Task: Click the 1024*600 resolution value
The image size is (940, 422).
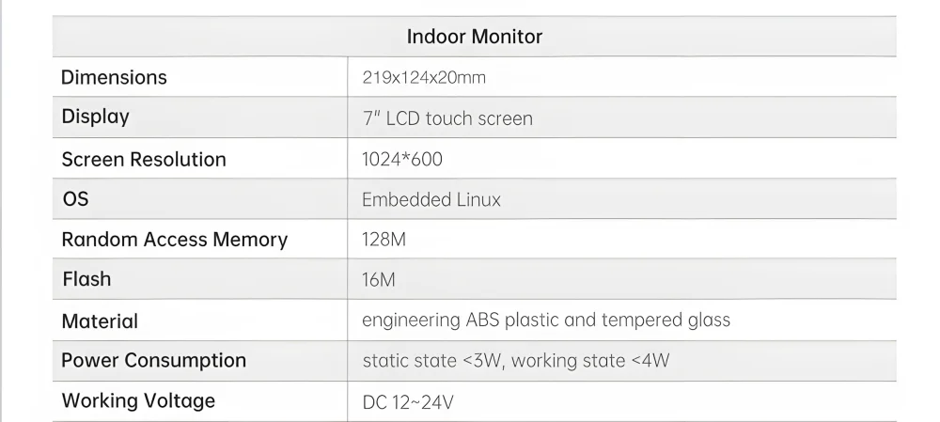Action: click(x=402, y=159)
